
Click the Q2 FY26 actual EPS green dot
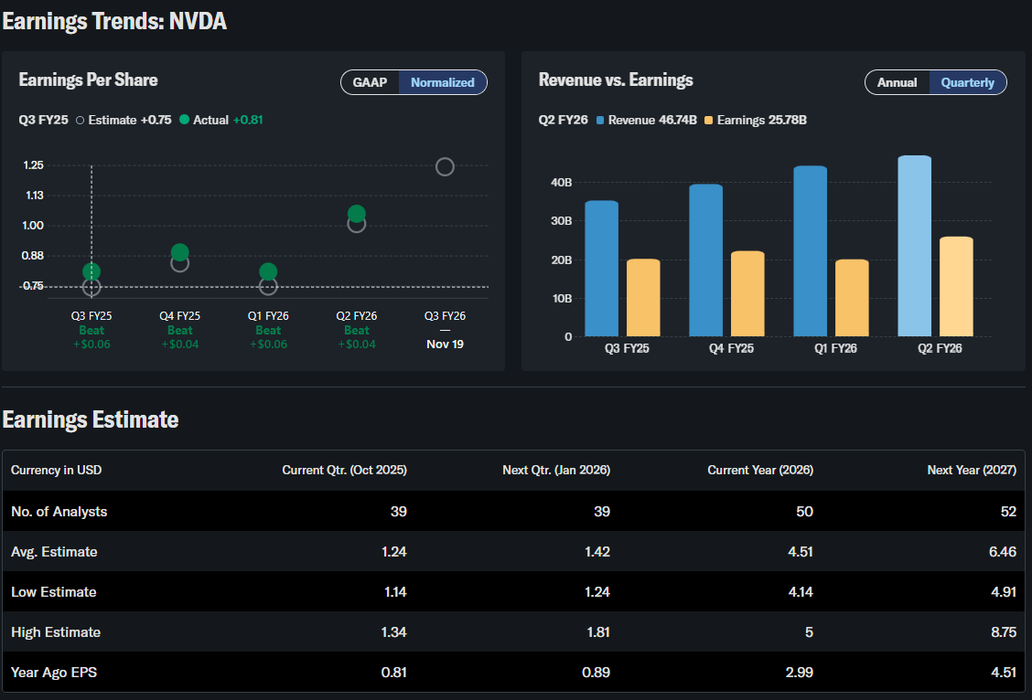coord(357,214)
